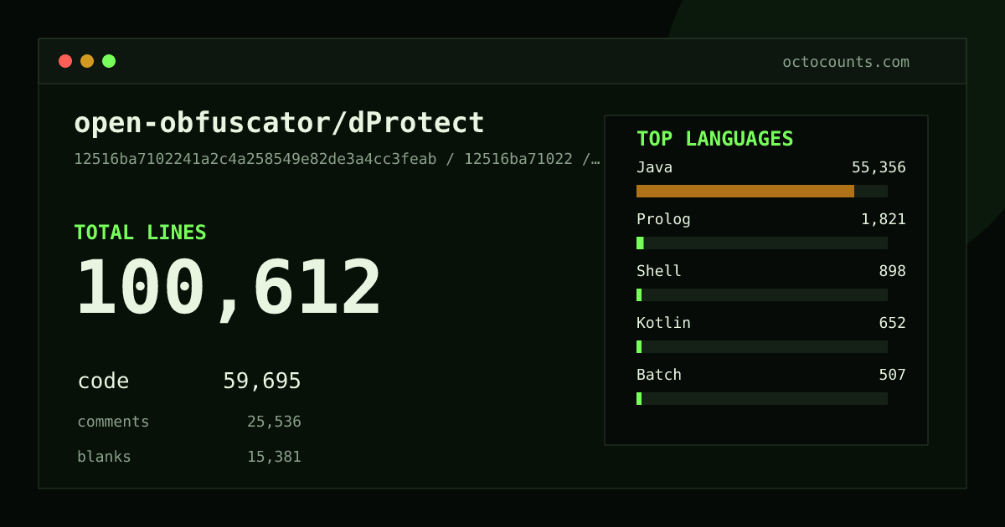
Task: Click the 55,356 Java line count
Action: (879, 167)
